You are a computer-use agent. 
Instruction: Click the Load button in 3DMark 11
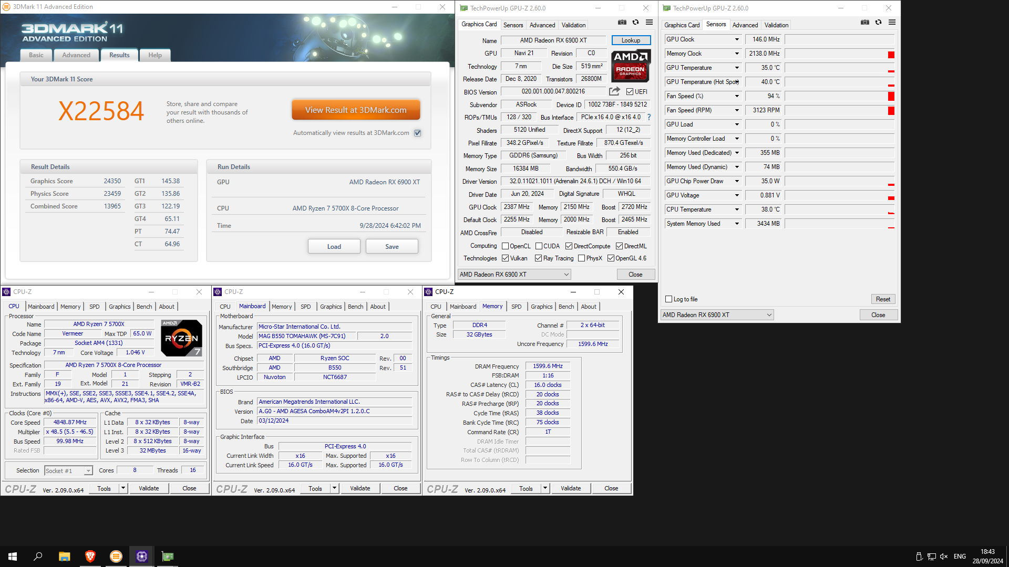334,247
